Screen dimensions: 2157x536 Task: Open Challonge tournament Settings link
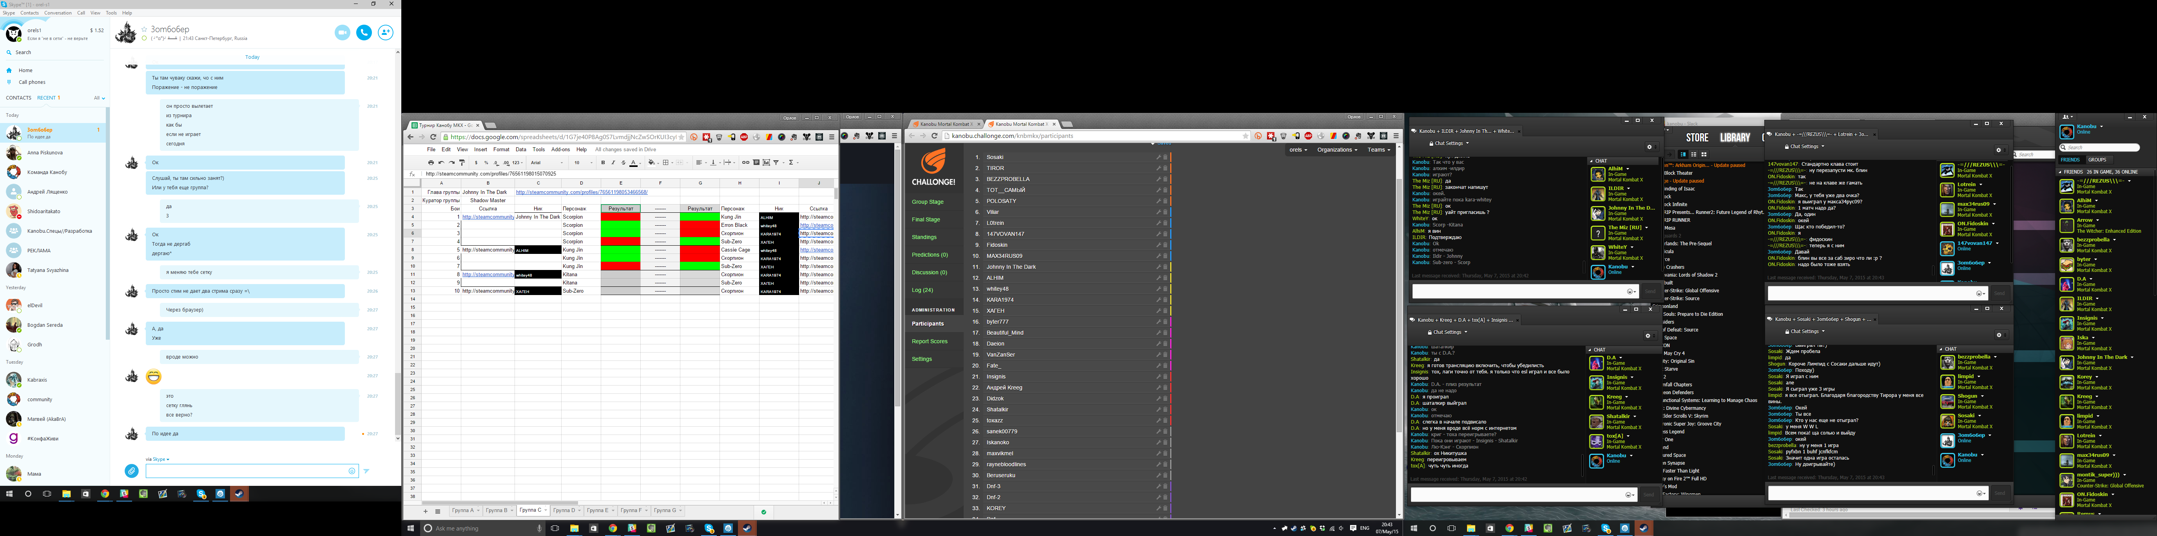(922, 359)
